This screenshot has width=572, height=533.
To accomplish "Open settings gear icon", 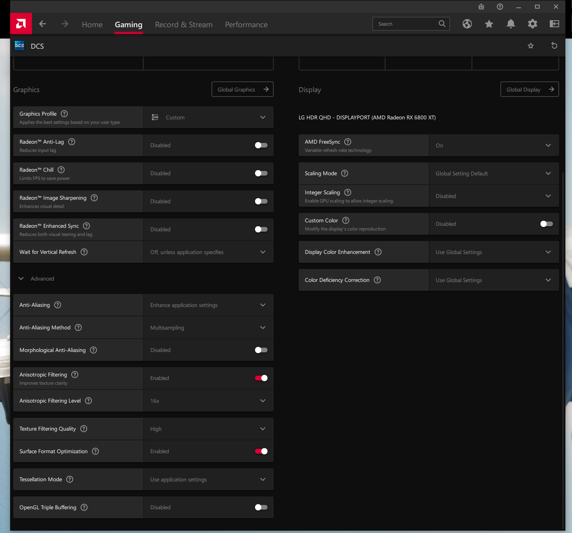I will click(533, 24).
